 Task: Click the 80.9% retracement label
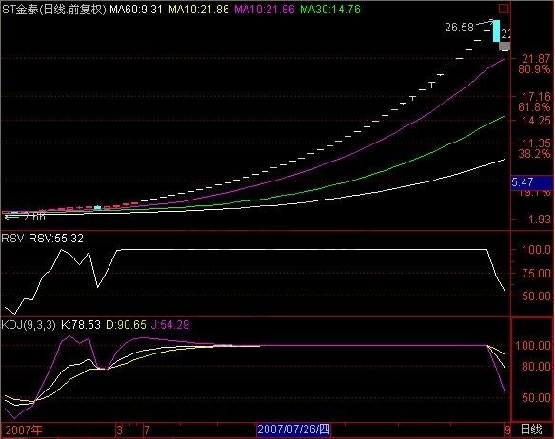tap(534, 69)
